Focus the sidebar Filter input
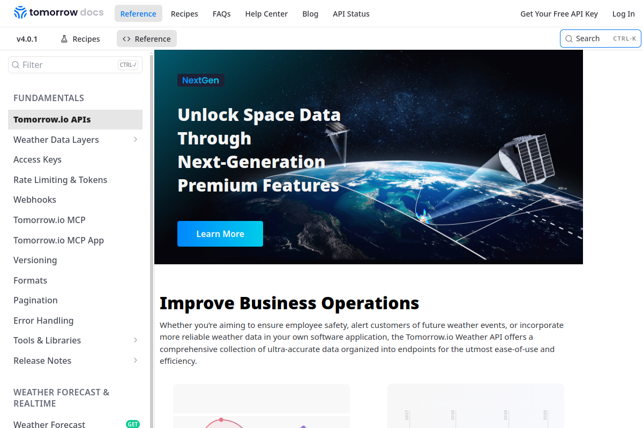Image resolution: width=643 pixels, height=428 pixels. [75, 65]
